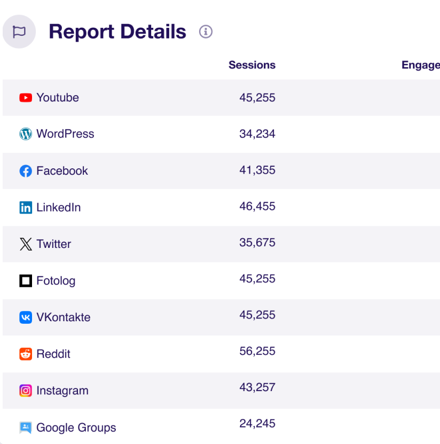Image resolution: width=440 pixels, height=444 pixels.
Task: Click the VKontakte logo icon
Action: click(x=26, y=317)
